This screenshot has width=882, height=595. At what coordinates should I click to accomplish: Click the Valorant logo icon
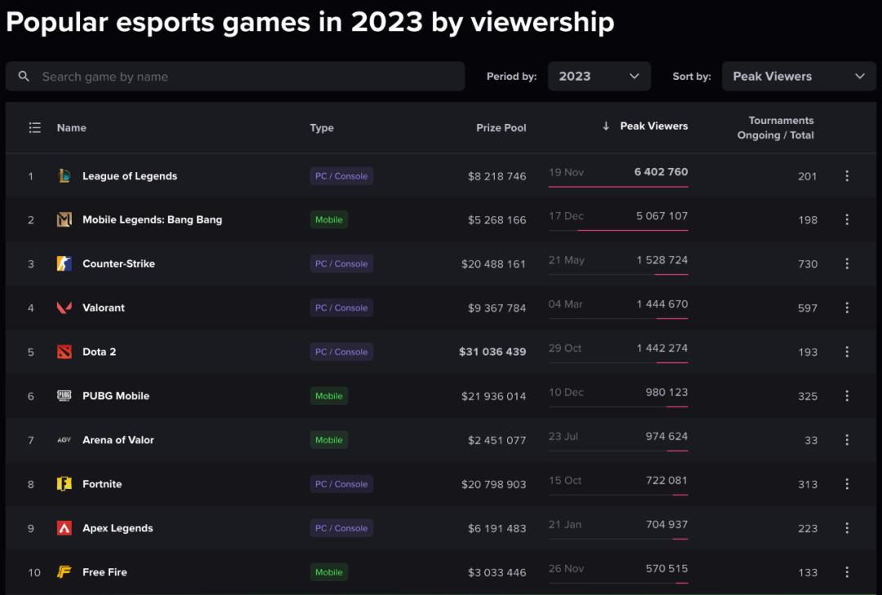click(x=65, y=308)
